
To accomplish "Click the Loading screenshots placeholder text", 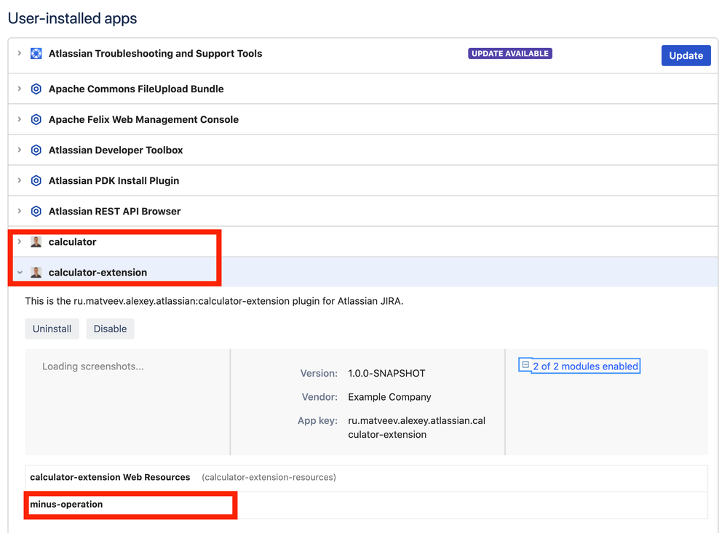I will coord(93,366).
